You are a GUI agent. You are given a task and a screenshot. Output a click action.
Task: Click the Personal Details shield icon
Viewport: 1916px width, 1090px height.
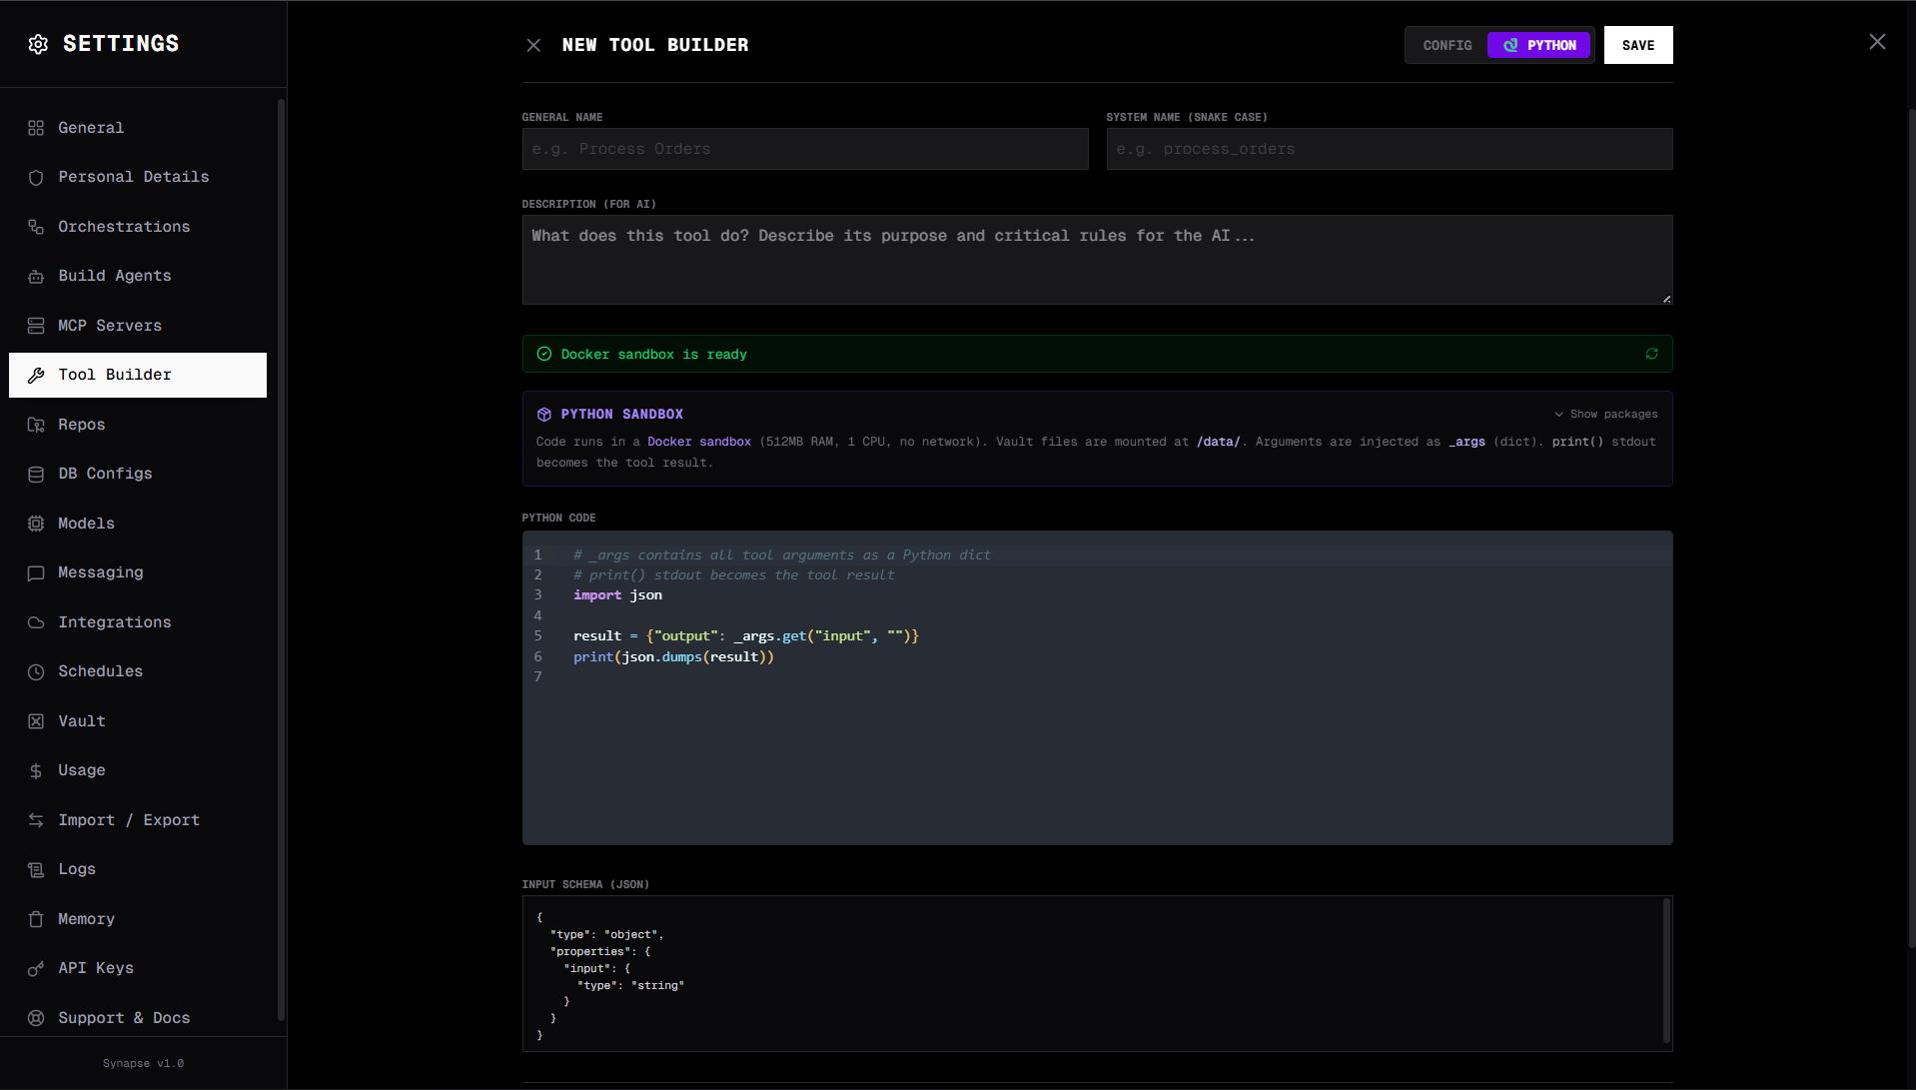coord(36,177)
